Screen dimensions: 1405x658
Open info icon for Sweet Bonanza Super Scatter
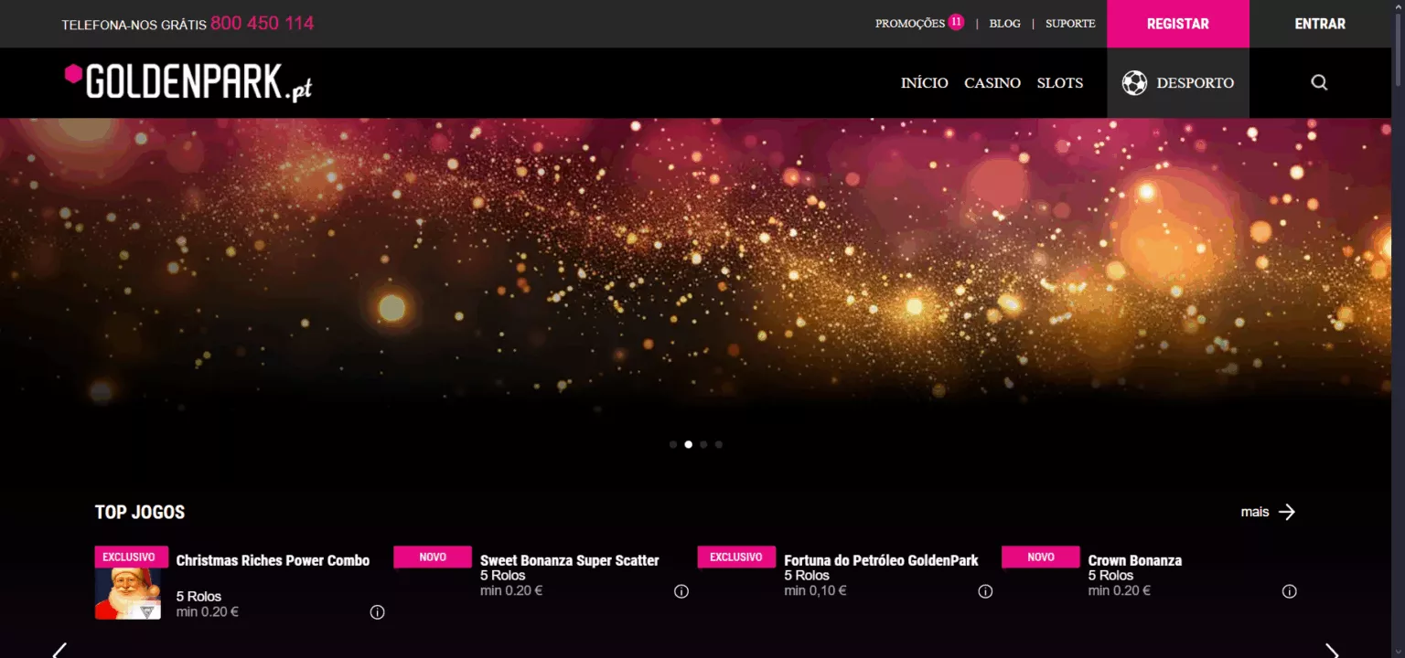(681, 591)
